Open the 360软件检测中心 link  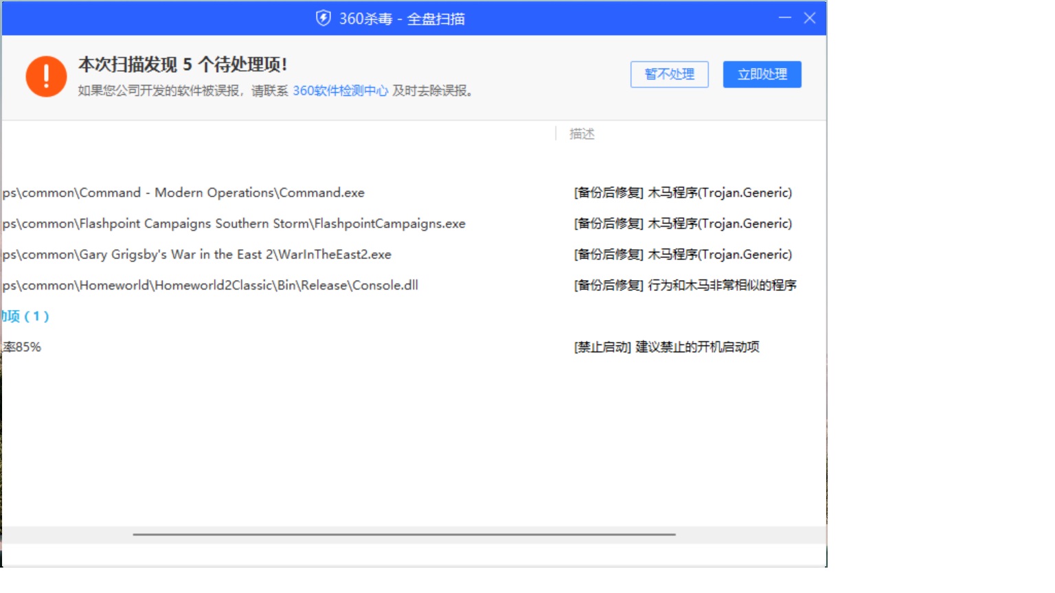[341, 91]
